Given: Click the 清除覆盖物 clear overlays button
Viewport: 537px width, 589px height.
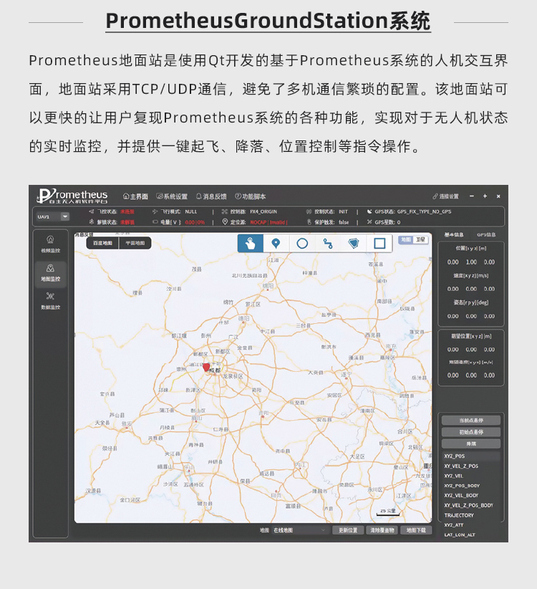Looking at the screenshot, I should [x=382, y=530].
